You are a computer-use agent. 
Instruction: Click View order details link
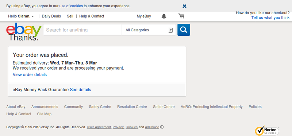(30, 75)
